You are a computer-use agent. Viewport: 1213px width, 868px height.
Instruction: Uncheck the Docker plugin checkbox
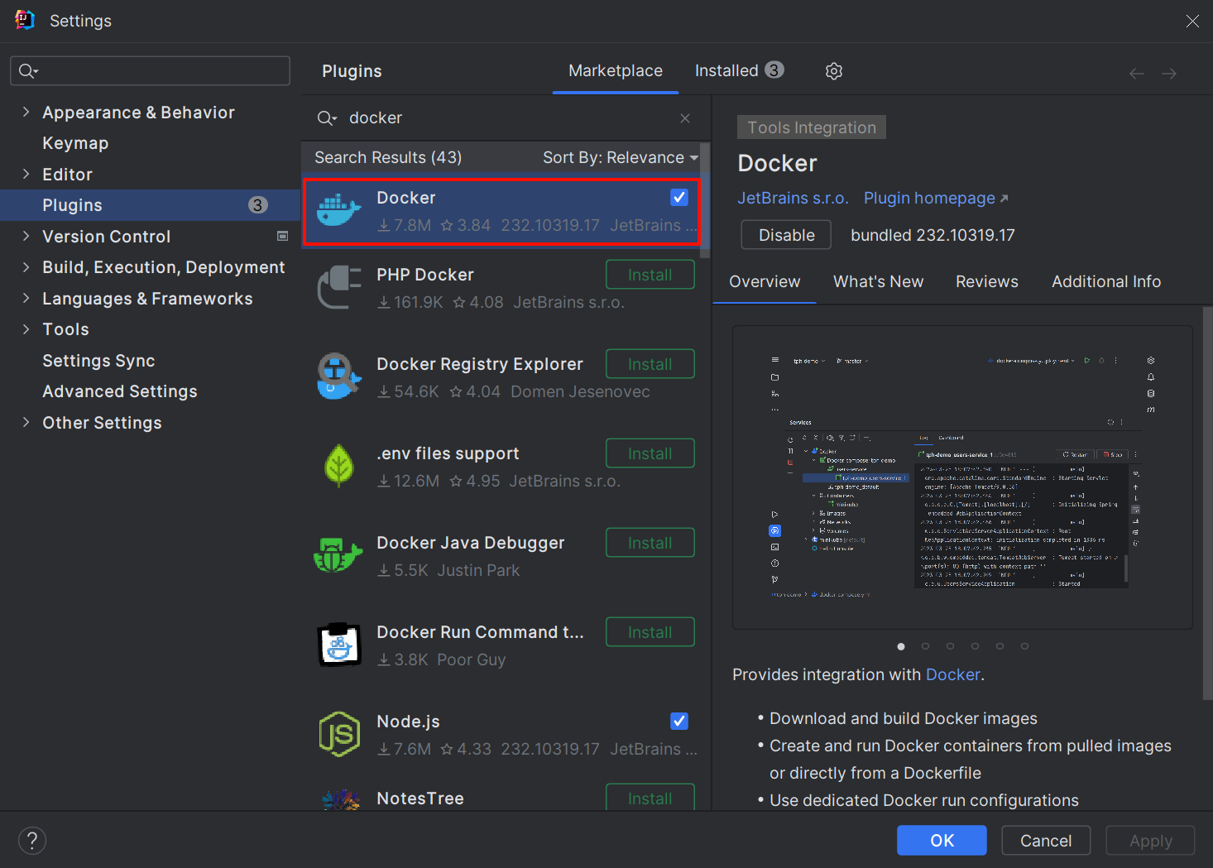679,197
